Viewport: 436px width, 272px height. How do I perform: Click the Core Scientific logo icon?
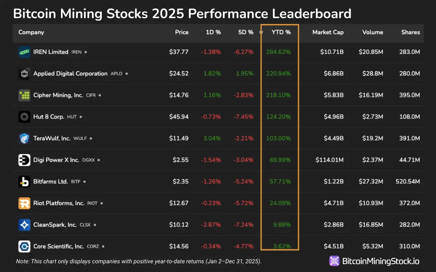click(24, 247)
